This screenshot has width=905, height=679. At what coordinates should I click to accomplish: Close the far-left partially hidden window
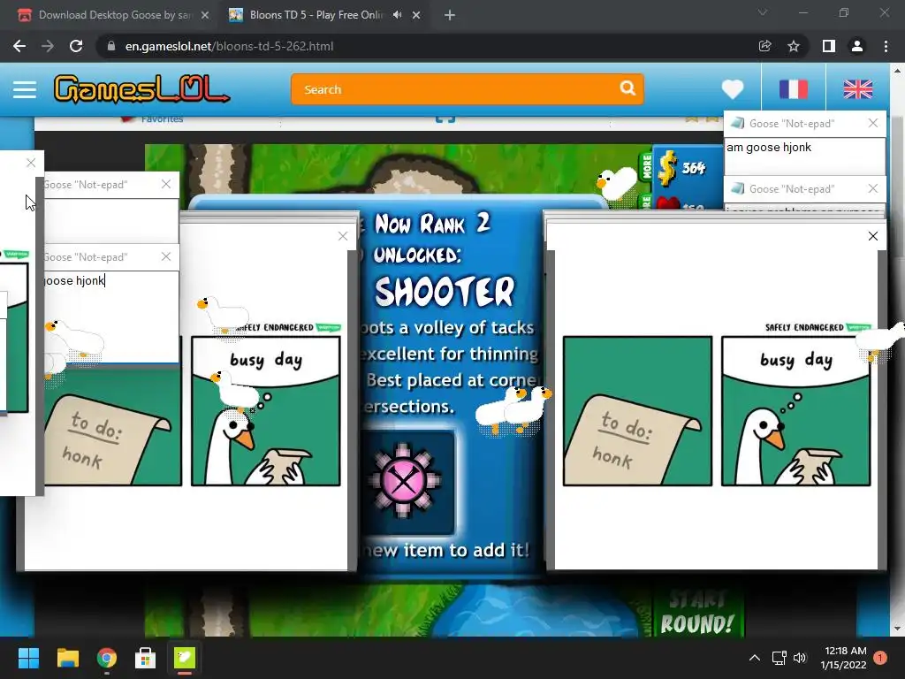pos(31,163)
